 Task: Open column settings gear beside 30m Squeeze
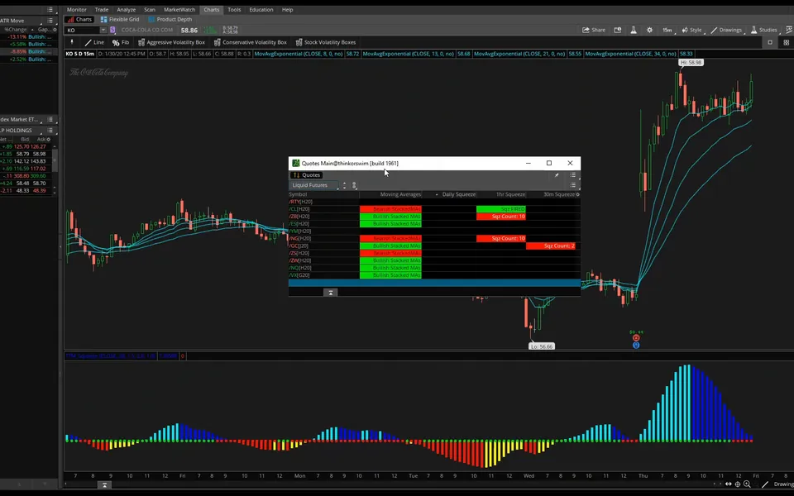click(x=578, y=194)
